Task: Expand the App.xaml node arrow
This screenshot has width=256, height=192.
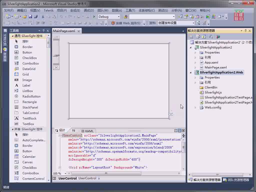Action: pos(195,62)
